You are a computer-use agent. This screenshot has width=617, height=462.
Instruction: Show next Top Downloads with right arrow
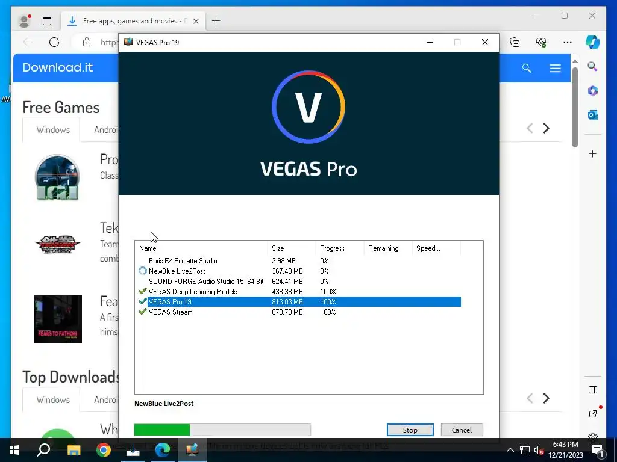(546, 398)
